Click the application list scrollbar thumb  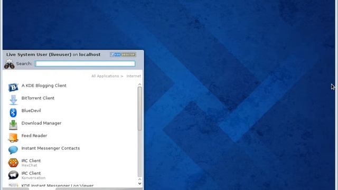pyautogui.click(x=139, y=109)
